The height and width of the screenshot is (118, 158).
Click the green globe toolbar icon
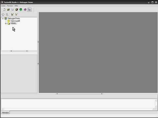click(21, 10)
